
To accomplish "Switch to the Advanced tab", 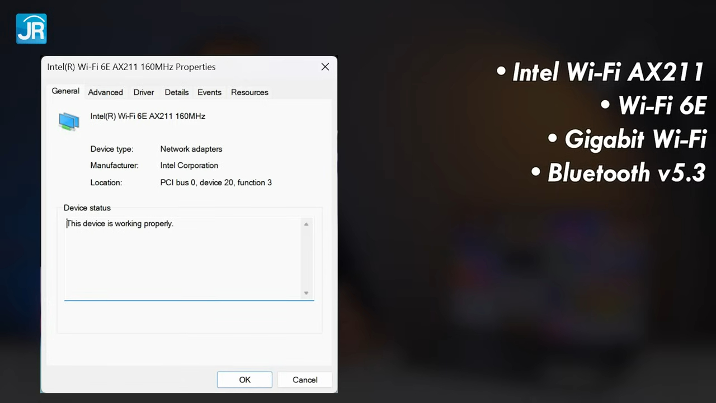I will (105, 92).
